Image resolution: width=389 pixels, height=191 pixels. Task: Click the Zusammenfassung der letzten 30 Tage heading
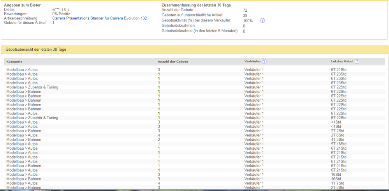pyautogui.click(x=196, y=5)
